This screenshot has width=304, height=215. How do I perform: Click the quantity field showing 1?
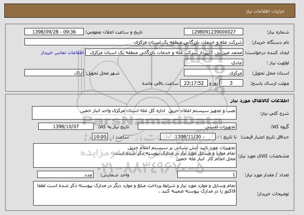tap(207, 174)
